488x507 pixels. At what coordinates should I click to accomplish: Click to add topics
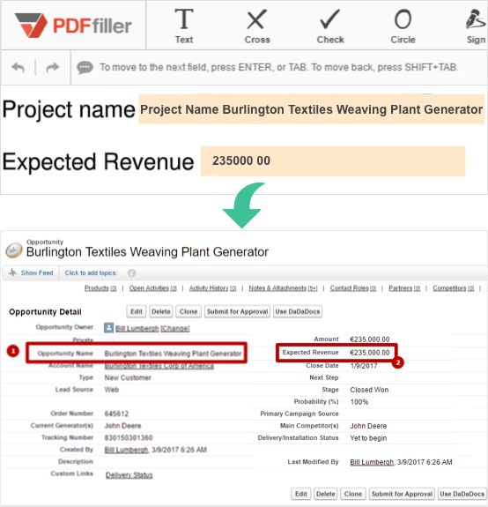pos(91,273)
